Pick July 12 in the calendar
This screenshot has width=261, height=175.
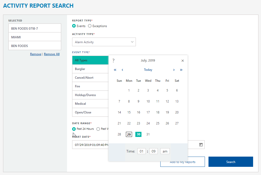pos(167,101)
